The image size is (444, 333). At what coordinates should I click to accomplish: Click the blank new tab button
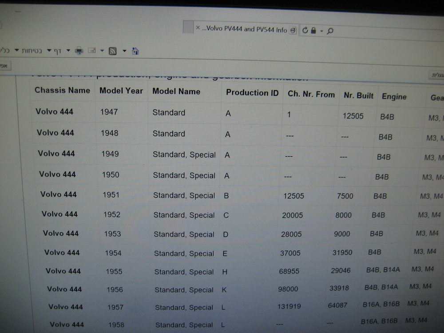(x=188, y=28)
